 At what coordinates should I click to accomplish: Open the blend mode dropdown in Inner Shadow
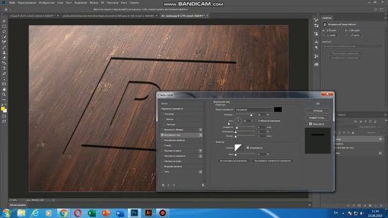pyautogui.click(x=253, y=110)
